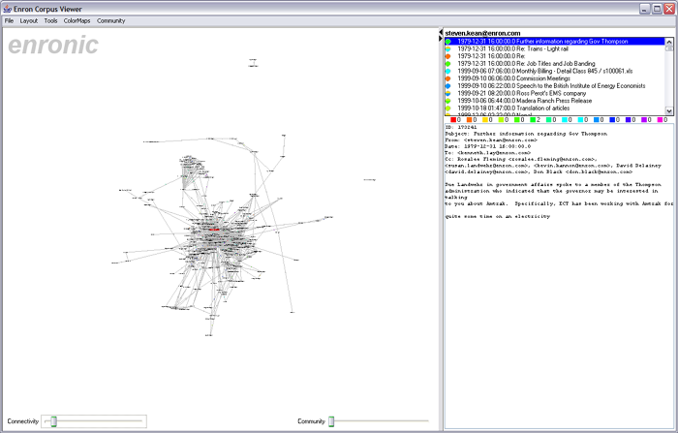This screenshot has height=433, width=678.
Task: Open the Community menu
Action: pyautogui.click(x=110, y=20)
